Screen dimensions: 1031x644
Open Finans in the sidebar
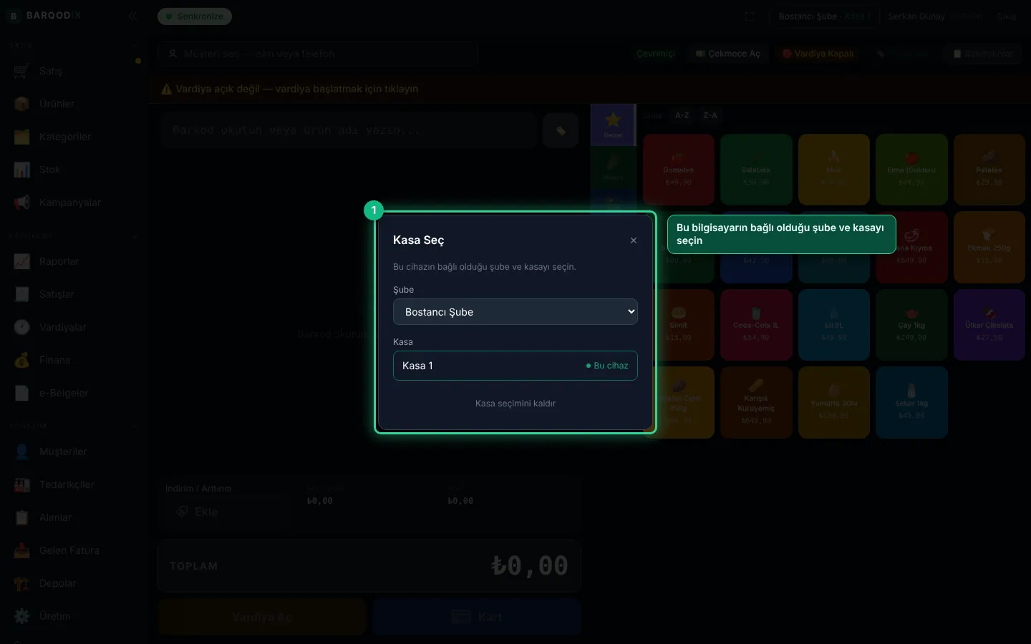(x=74, y=360)
